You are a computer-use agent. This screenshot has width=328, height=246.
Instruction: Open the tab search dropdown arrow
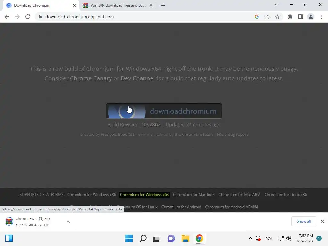click(x=276, y=4)
